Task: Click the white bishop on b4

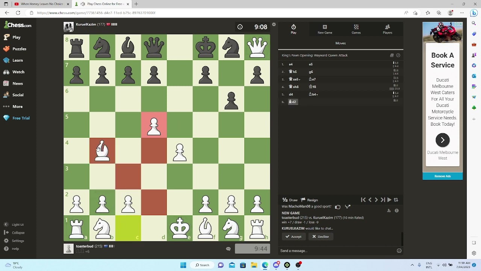Action: click(x=102, y=151)
